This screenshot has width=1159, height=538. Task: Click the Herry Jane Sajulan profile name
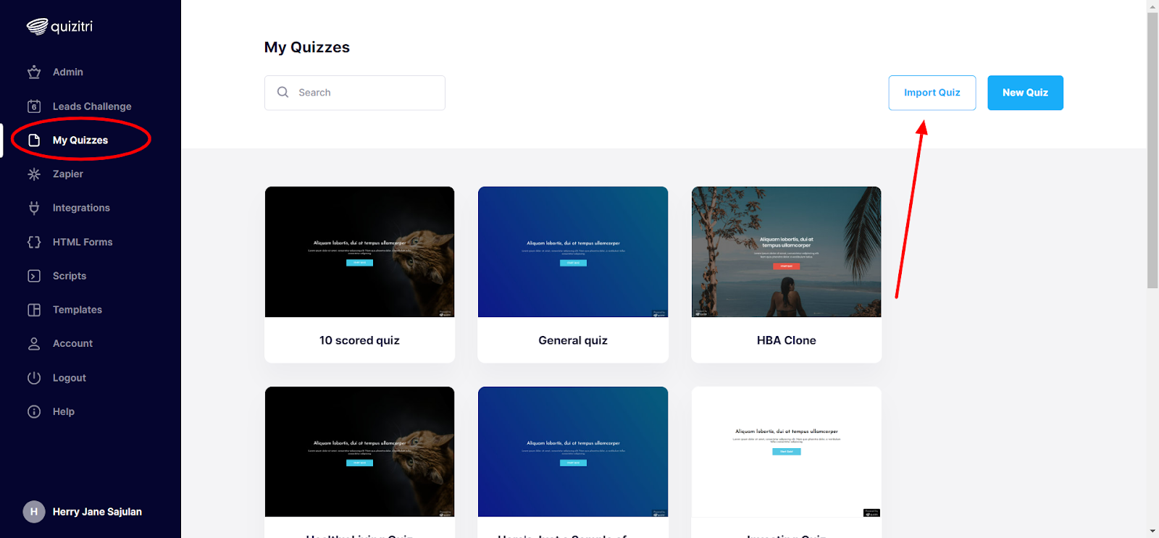(x=97, y=512)
